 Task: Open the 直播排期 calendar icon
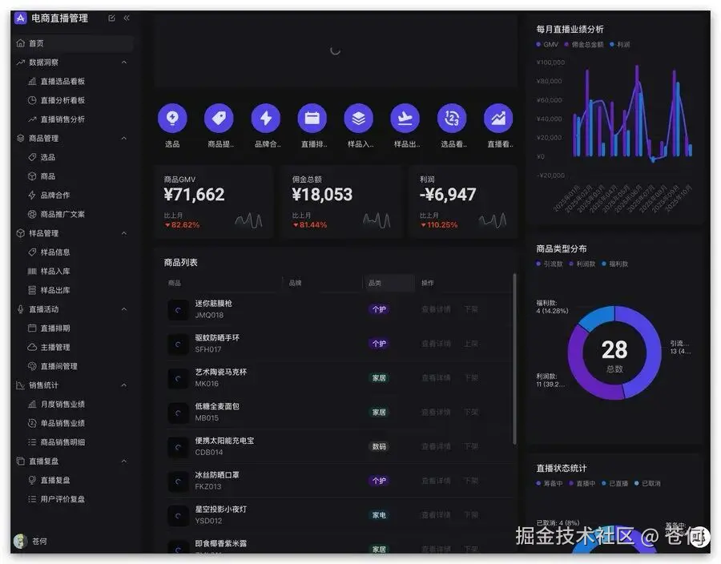tap(312, 117)
